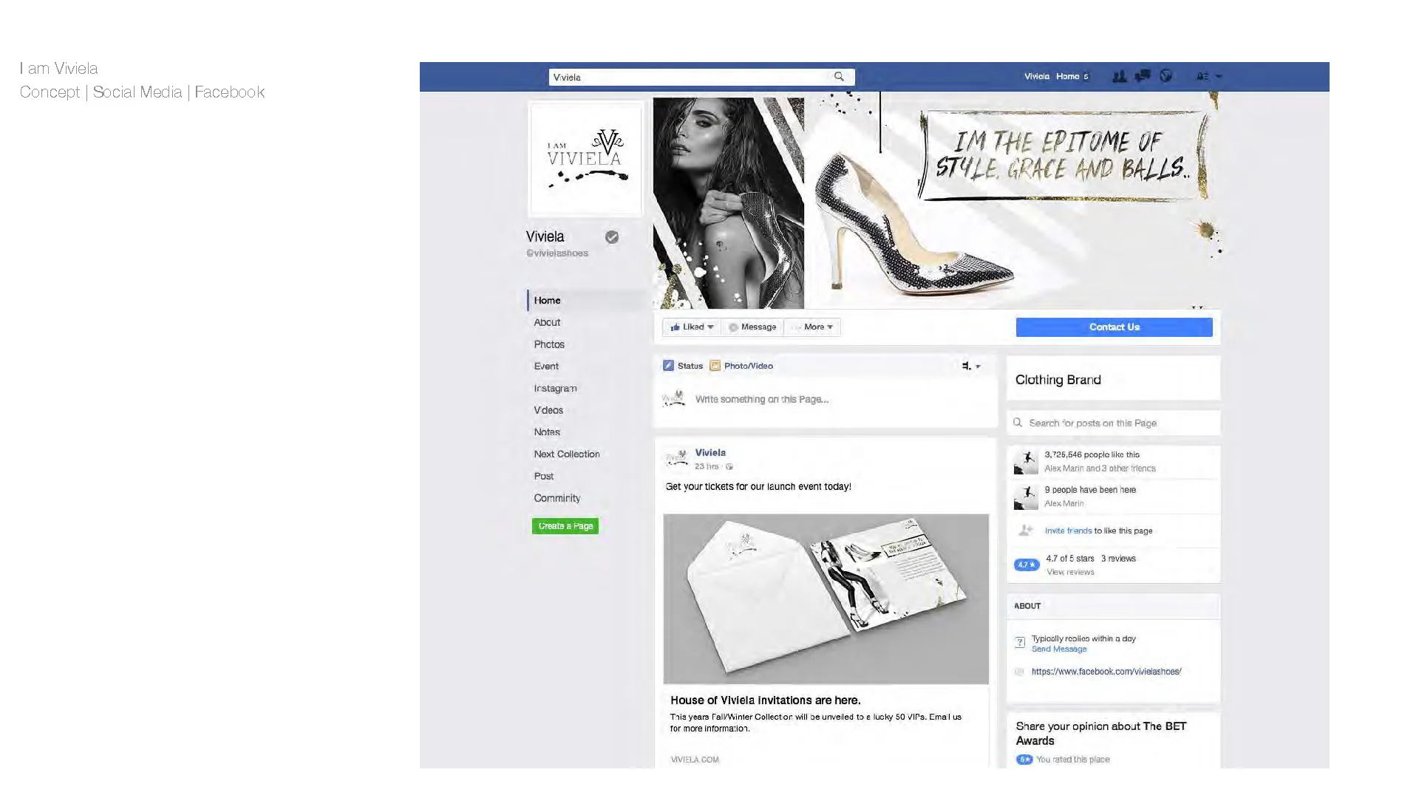
Task: Click the VIVIELA.COM link
Action: [695, 760]
